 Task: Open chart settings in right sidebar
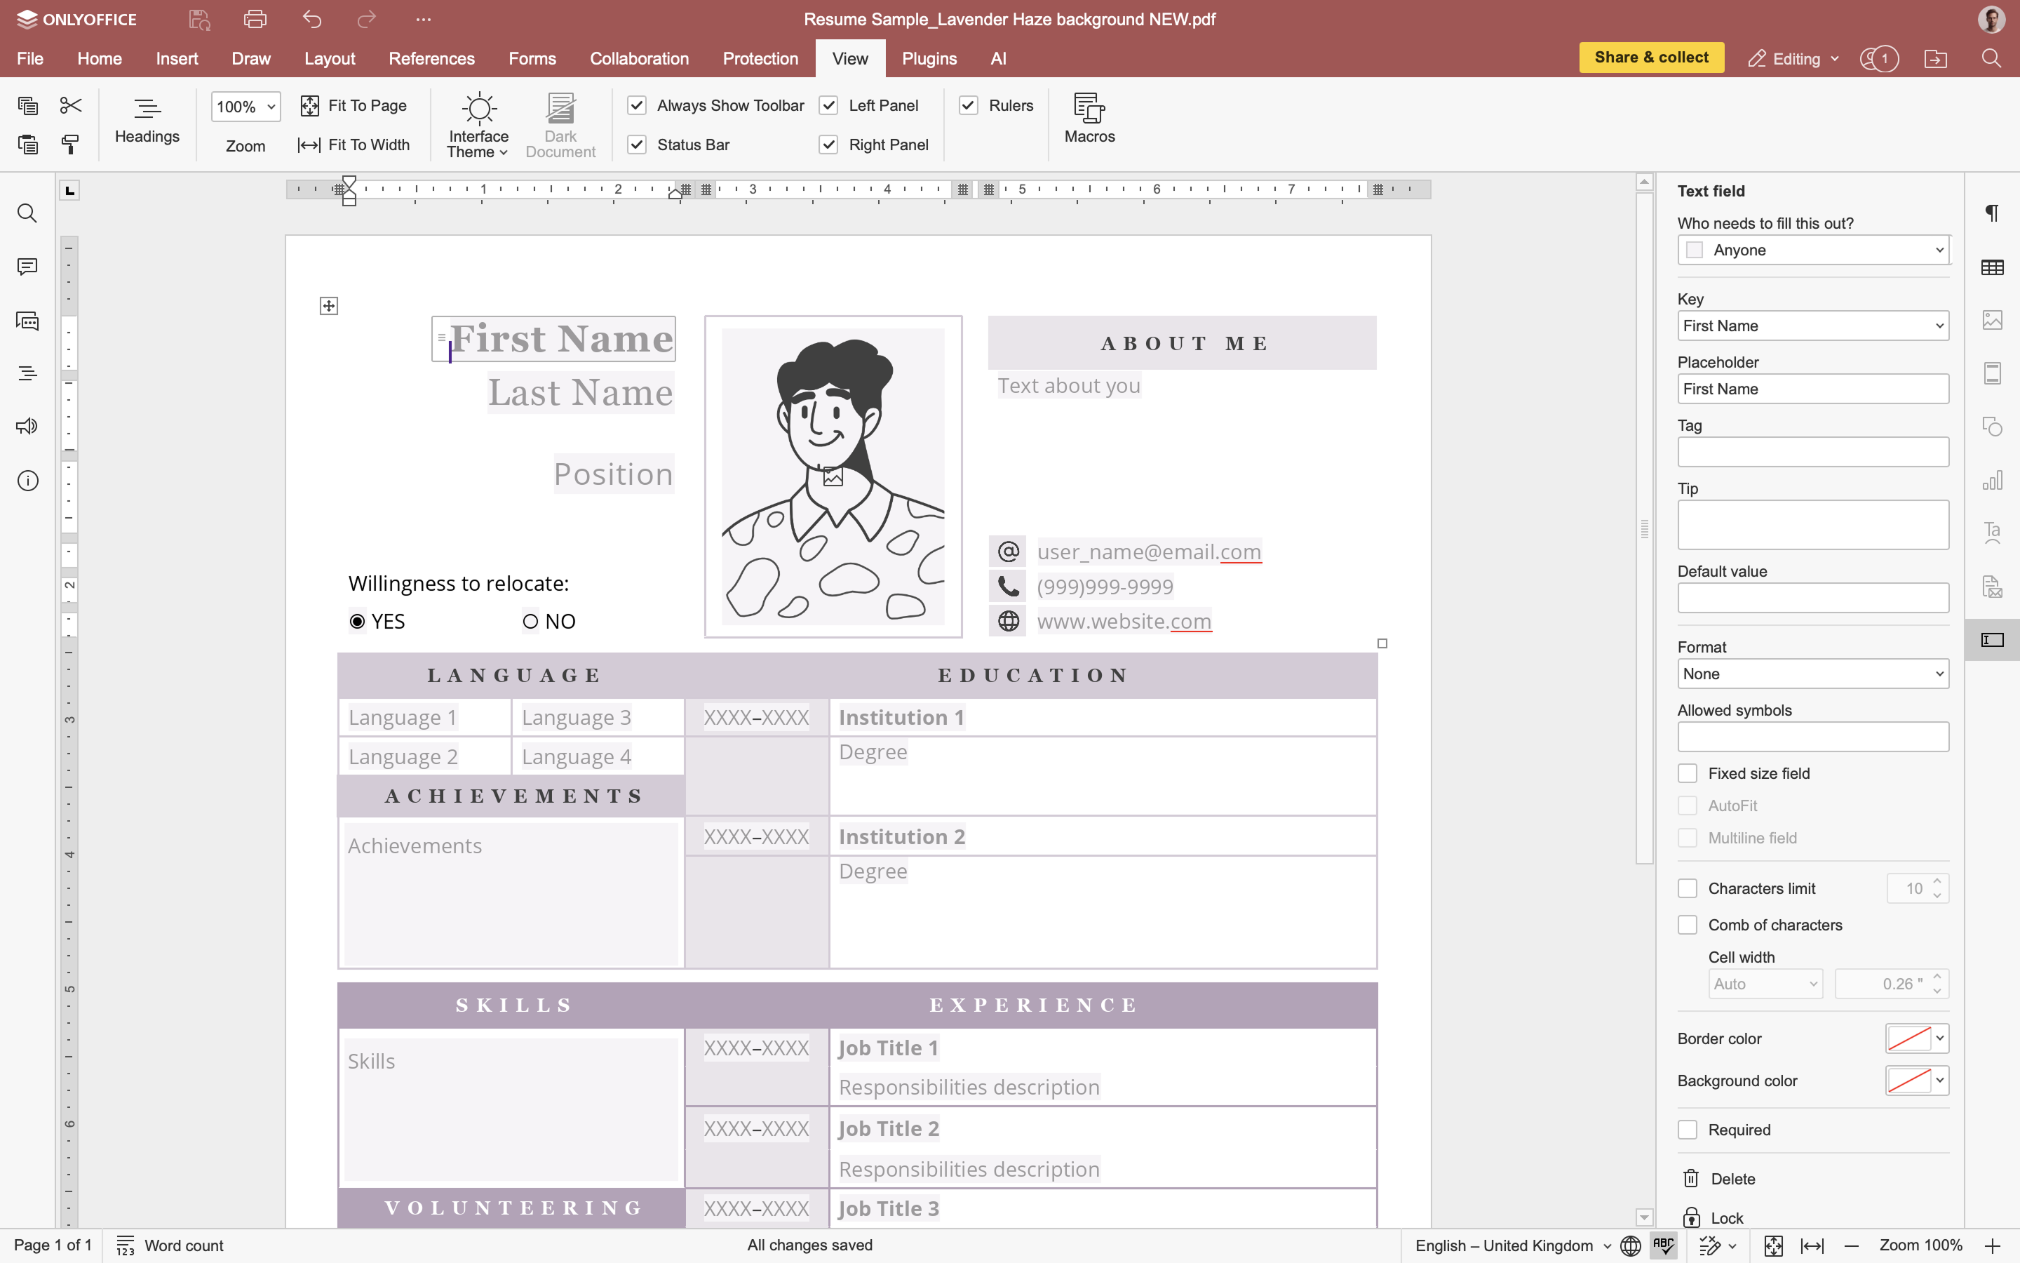pos(1993,481)
